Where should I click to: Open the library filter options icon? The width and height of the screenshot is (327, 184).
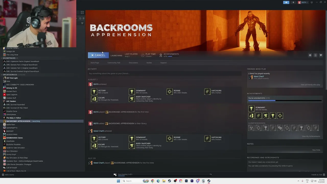(82, 23)
